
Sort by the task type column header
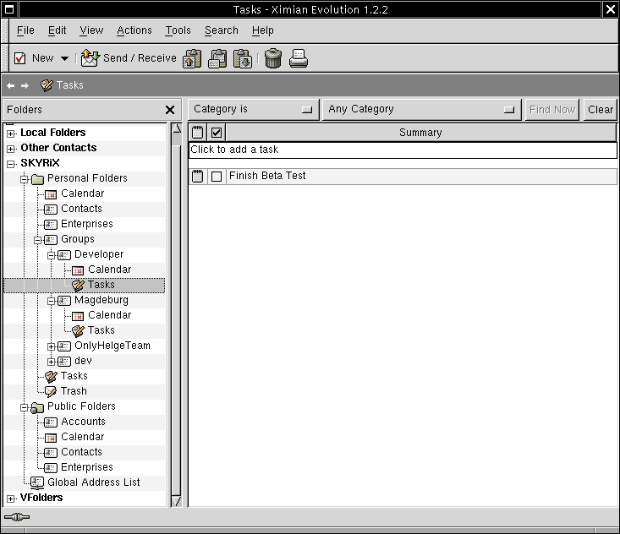[x=197, y=133]
